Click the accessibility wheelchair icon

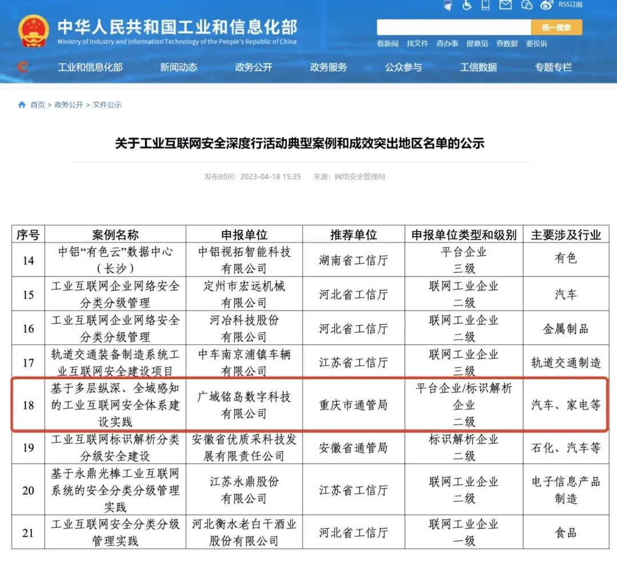pyautogui.click(x=467, y=5)
